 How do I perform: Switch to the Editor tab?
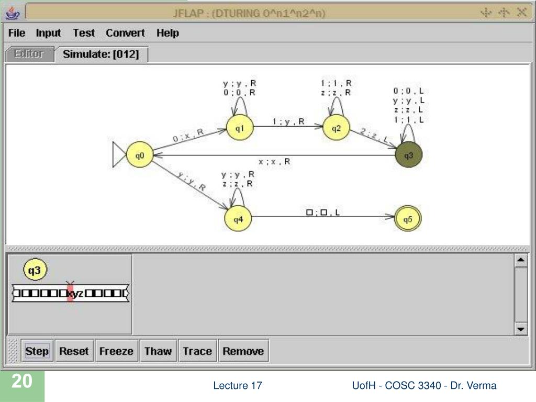(29, 54)
